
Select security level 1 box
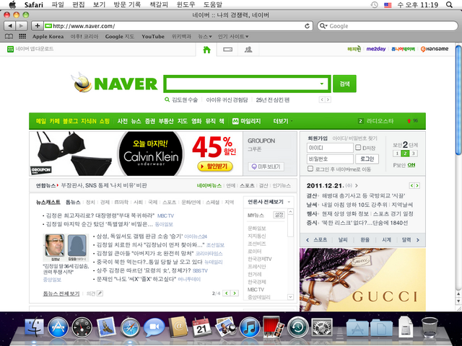[x=396, y=154]
